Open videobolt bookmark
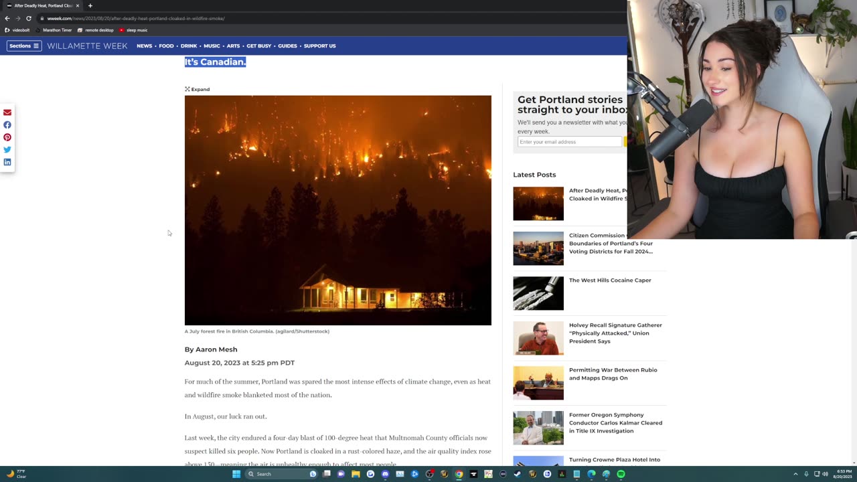 (x=17, y=30)
